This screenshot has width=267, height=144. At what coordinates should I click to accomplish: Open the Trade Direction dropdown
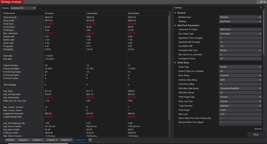240,106
